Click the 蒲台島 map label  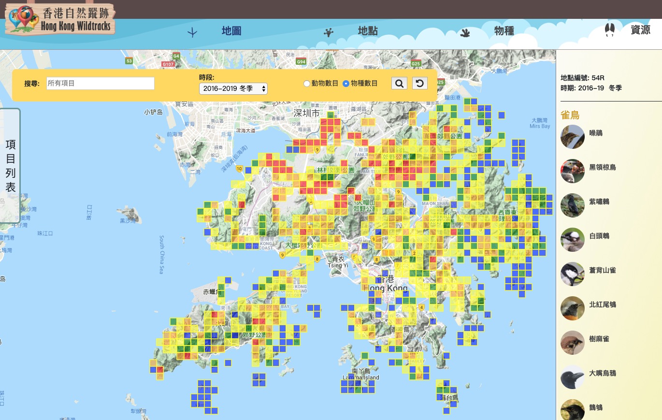[448, 397]
